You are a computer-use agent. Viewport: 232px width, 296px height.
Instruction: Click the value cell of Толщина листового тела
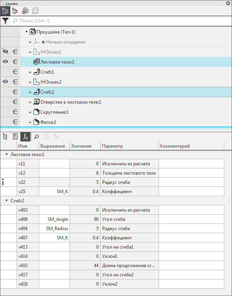[85, 173]
